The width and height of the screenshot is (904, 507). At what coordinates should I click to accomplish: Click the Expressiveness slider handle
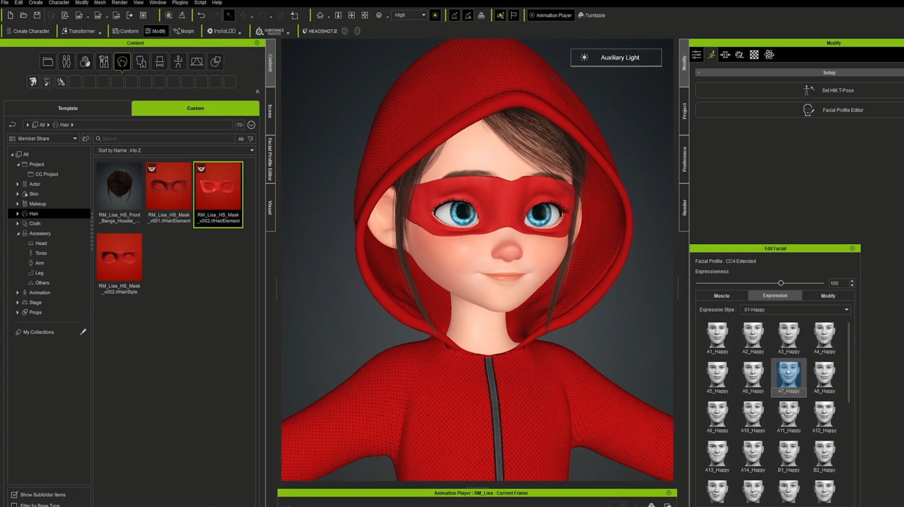(x=780, y=283)
